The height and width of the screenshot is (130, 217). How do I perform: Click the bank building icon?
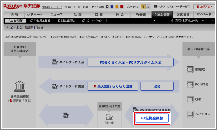pyautogui.click(x=20, y=86)
